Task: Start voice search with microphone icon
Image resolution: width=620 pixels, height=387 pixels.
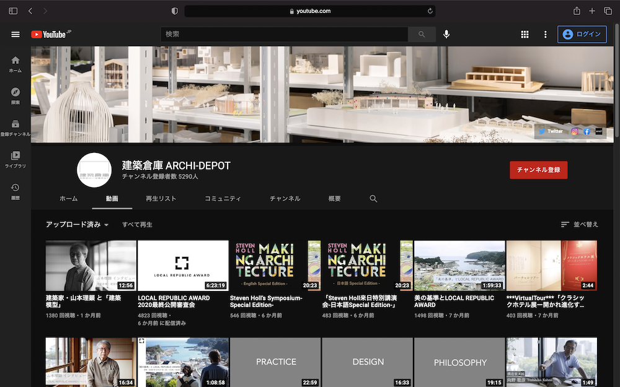Action: [x=446, y=34]
